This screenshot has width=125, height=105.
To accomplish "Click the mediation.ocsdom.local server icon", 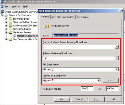I will pos(14,36).
